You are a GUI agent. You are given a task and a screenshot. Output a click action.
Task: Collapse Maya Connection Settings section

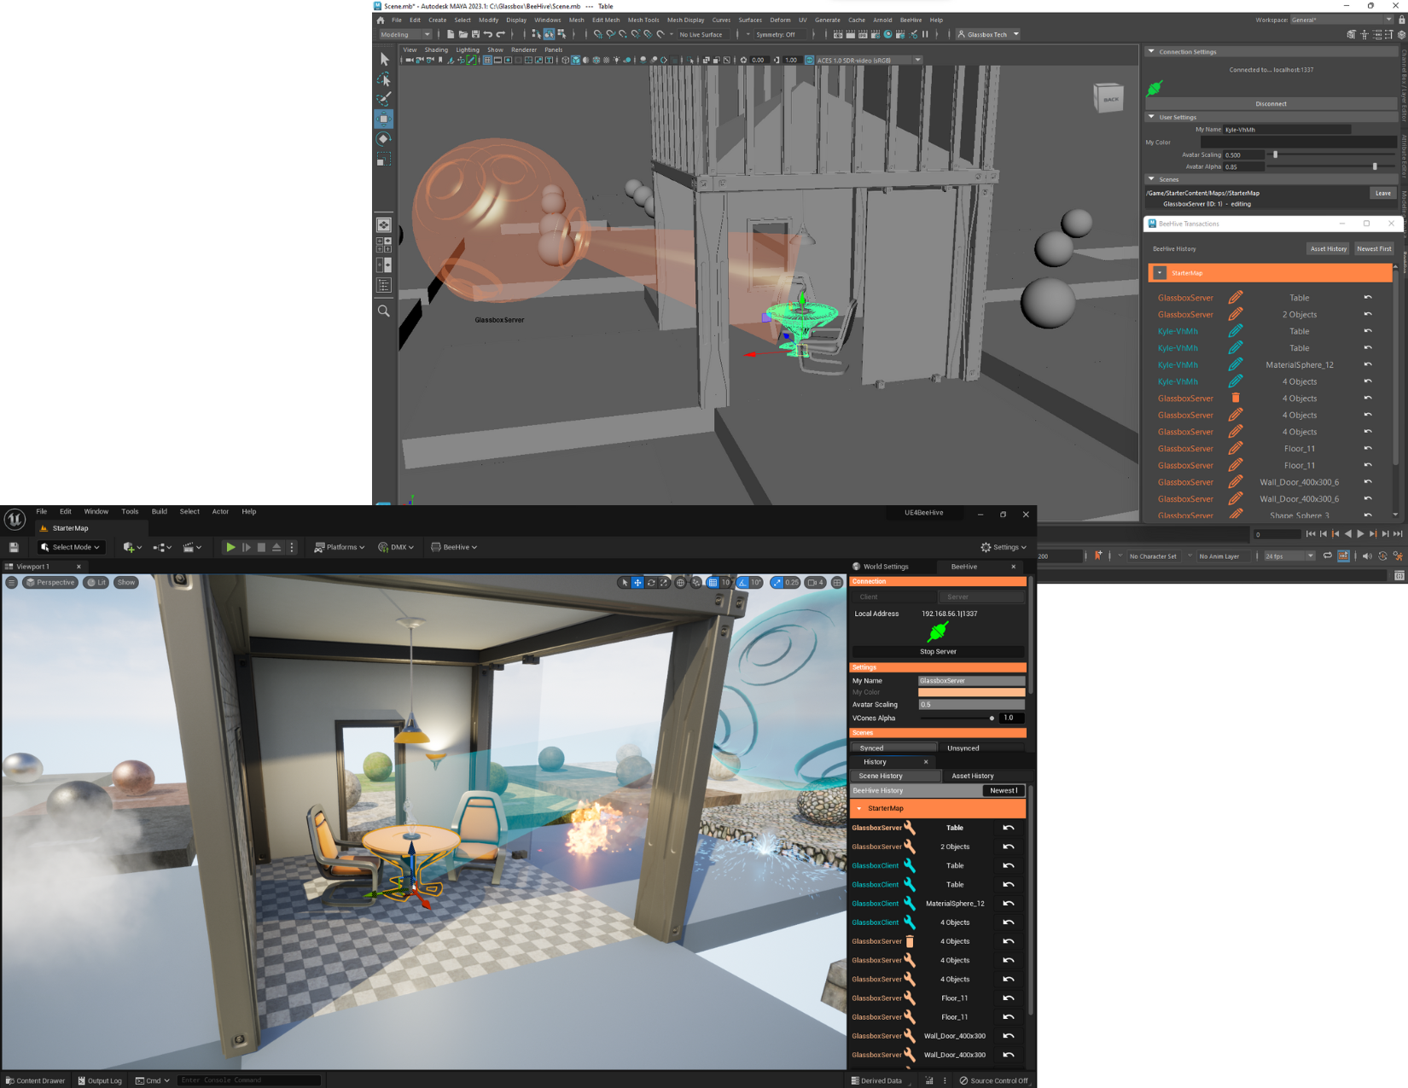pos(1151,51)
